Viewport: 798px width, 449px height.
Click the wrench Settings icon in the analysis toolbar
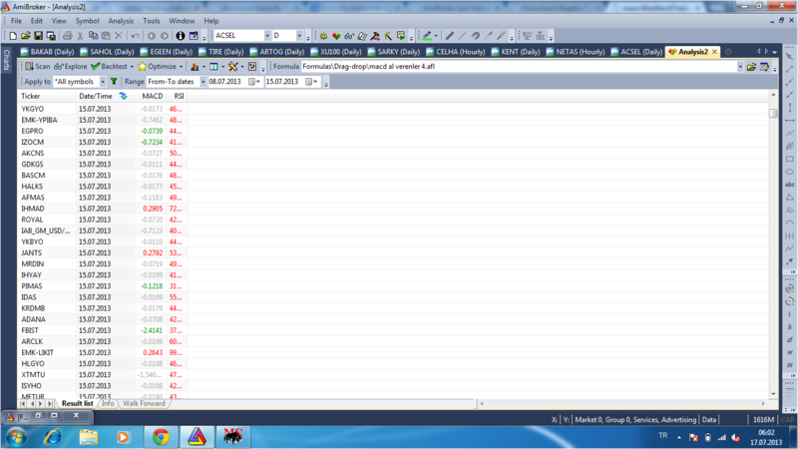coord(233,67)
